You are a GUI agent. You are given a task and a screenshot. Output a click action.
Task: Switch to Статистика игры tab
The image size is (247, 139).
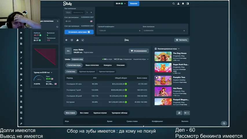(x=74, y=65)
